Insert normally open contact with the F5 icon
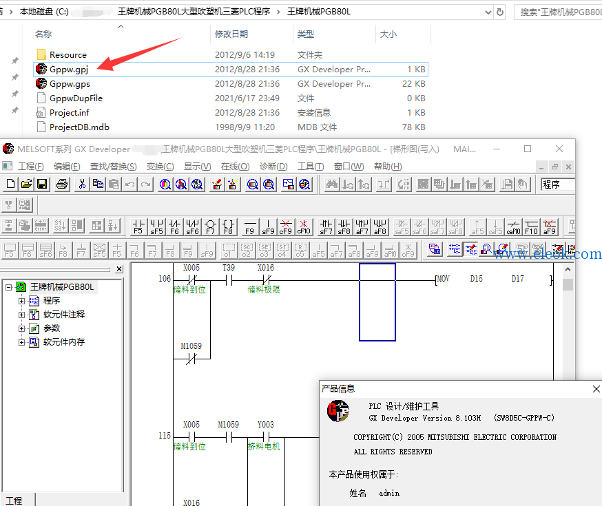Viewport: 602px width, 506px height. coord(138,226)
